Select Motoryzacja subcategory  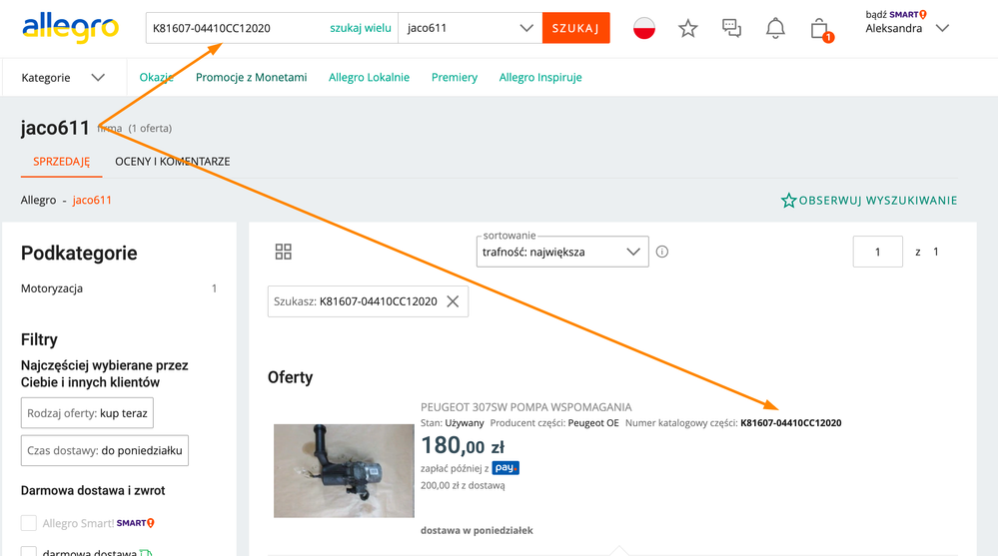tap(52, 288)
